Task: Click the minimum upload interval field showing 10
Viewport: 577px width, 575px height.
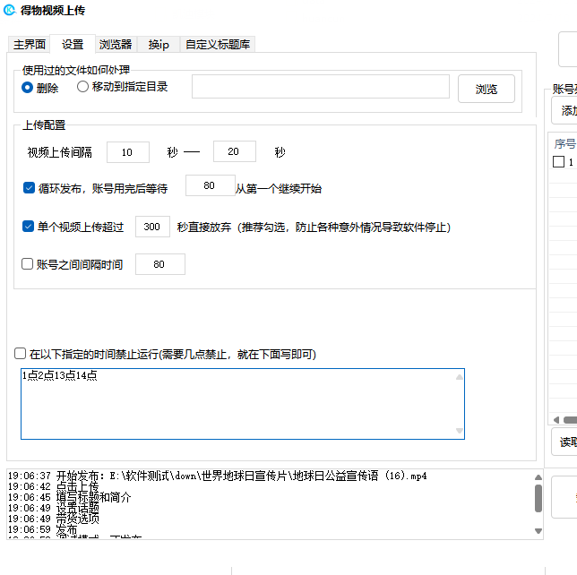Action: point(128,152)
